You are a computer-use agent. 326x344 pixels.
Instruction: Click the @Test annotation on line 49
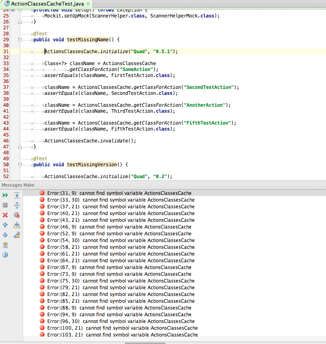(x=40, y=159)
